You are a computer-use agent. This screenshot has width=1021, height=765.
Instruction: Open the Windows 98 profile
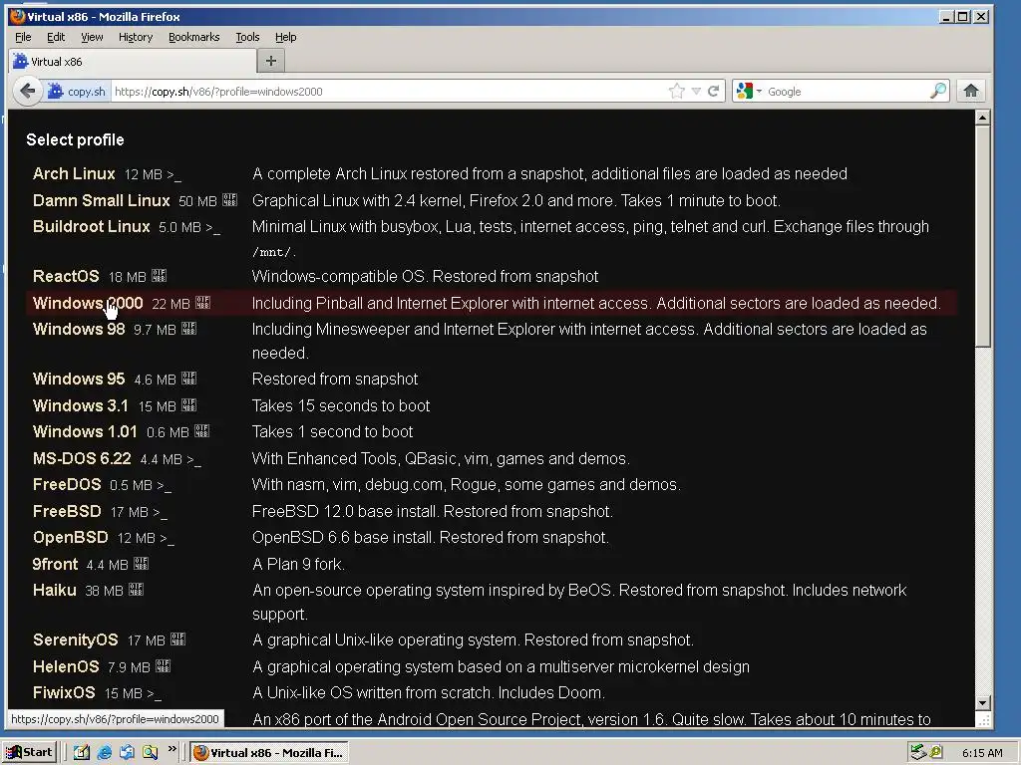(79, 329)
